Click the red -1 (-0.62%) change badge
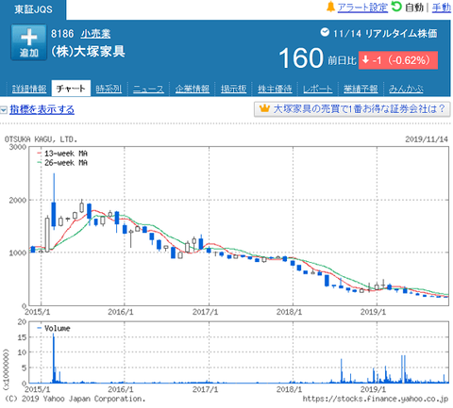This screenshot has height=408, width=453. pos(398,60)
